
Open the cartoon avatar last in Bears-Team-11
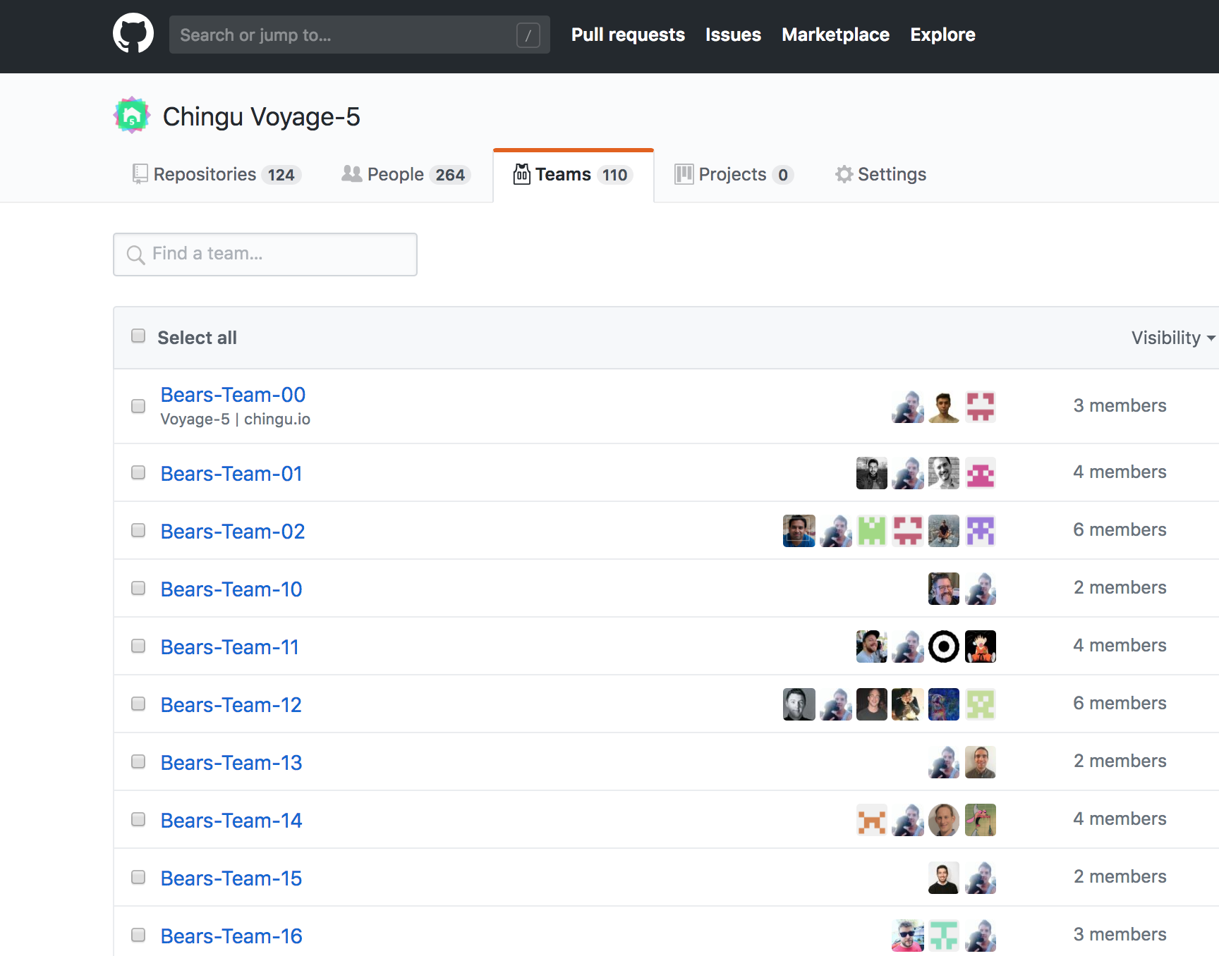[981, 646]
